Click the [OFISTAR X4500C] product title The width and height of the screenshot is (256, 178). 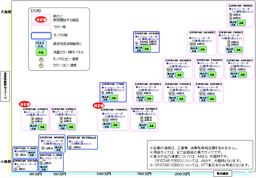pyautogui.click(x=202, y=32)
